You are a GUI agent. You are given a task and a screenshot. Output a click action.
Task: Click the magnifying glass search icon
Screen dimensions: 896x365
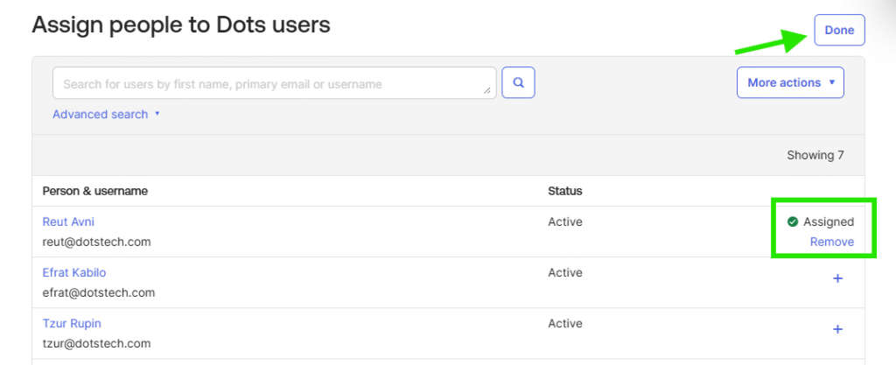(x=518, y=83)
